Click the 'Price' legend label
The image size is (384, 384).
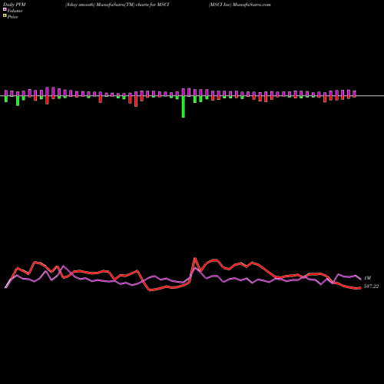[12, 17]
